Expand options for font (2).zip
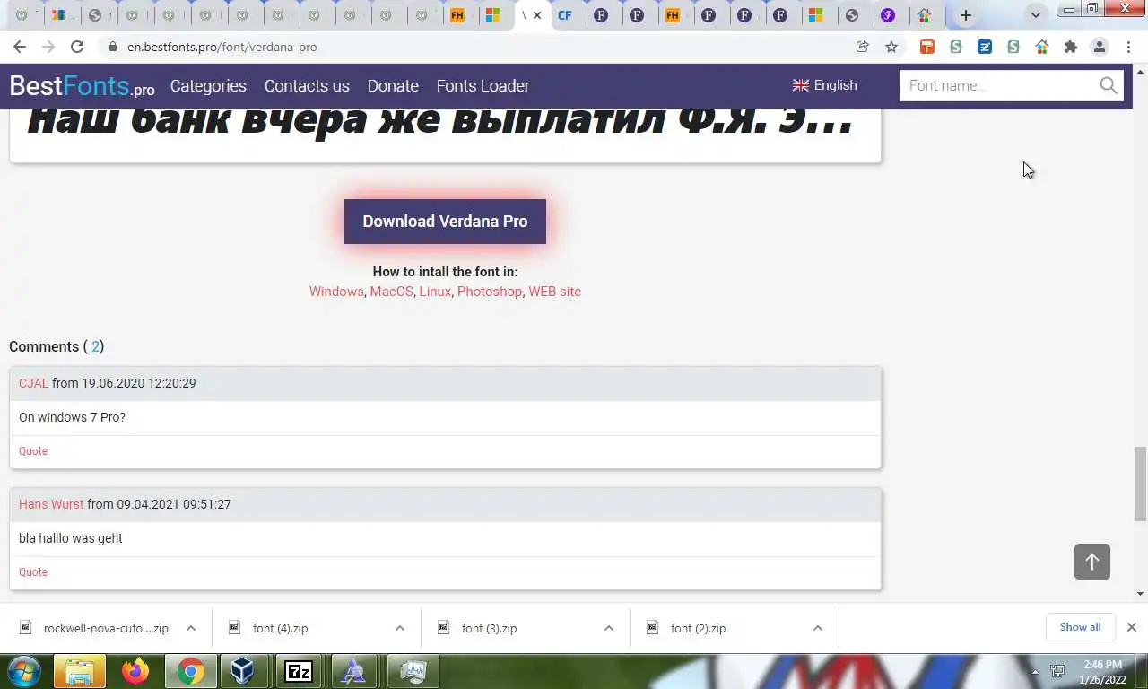The height and width of the screenshot is (689, 1148). click(818, 628)
